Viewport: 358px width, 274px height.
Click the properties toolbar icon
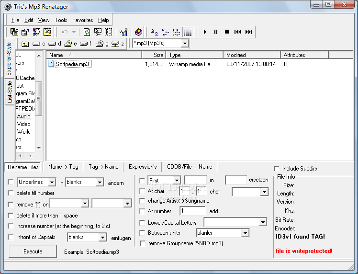point(25,32)
